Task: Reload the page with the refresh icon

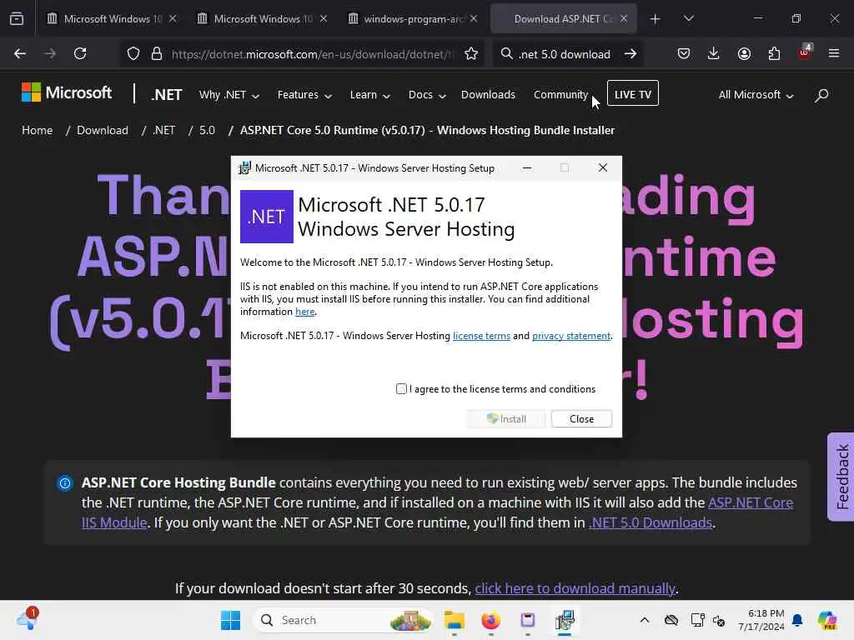Action: coord(80,53)
